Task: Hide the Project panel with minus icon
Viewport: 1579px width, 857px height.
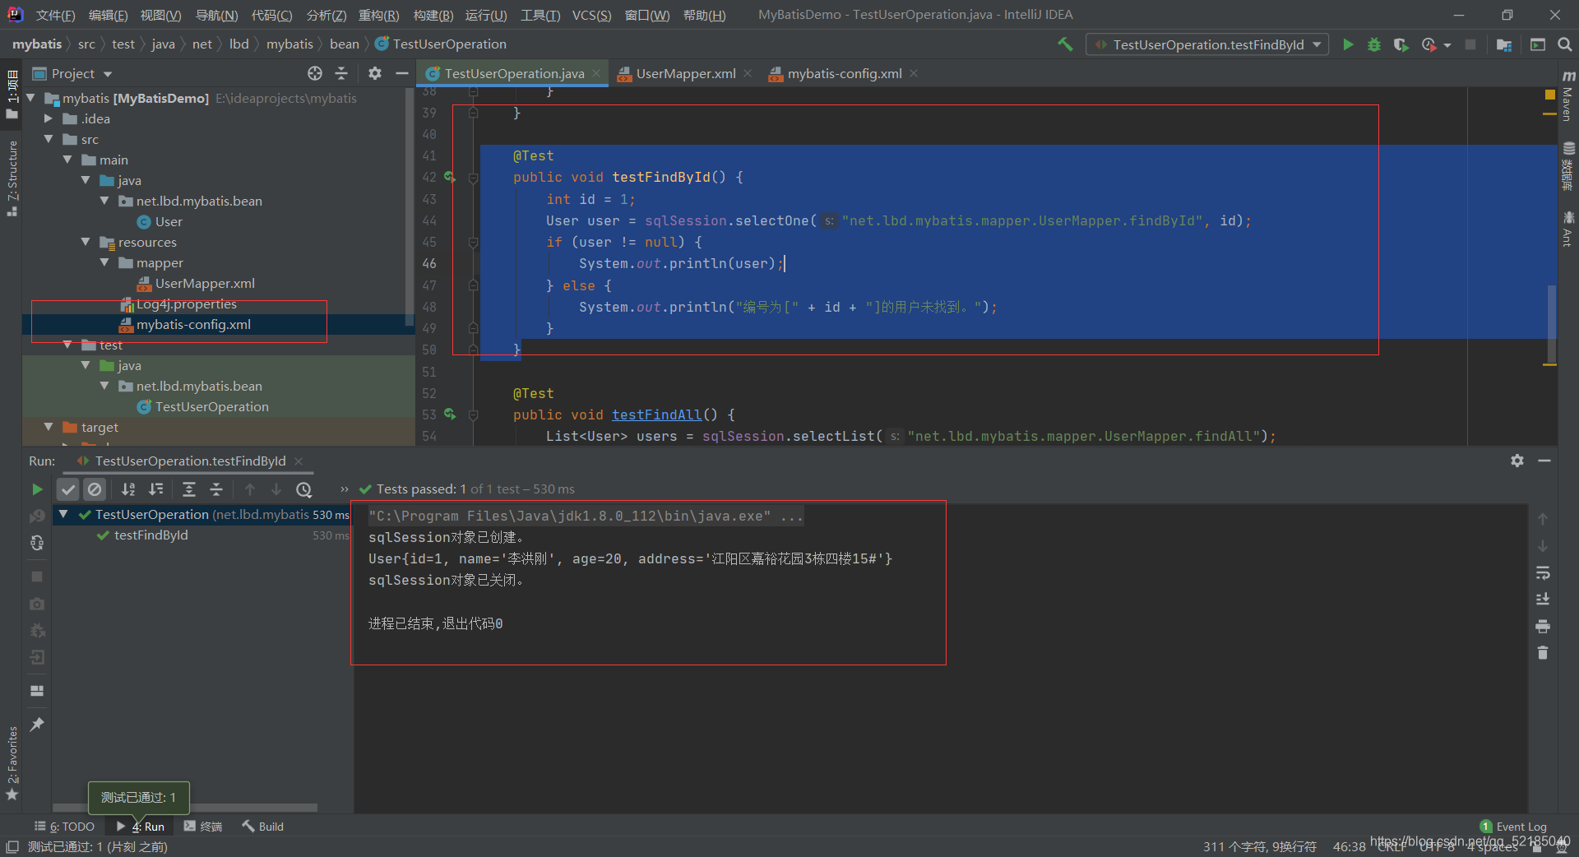Action: [x=402, y=73]
